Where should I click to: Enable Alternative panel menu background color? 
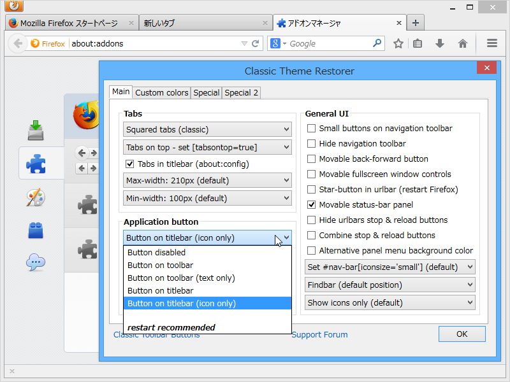(311, 250)
